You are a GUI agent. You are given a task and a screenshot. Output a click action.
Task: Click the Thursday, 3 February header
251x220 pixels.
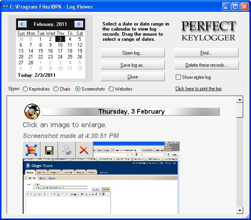point(131,111)
